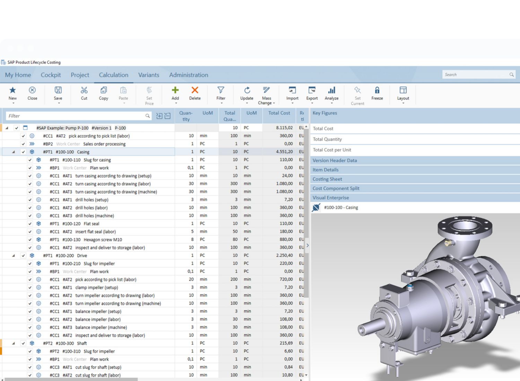This screenshot has width=520, height=381.
Task: Collapse the #100-300 Shaft tree node
Action: pyautogui.click(x=14, y=343)
